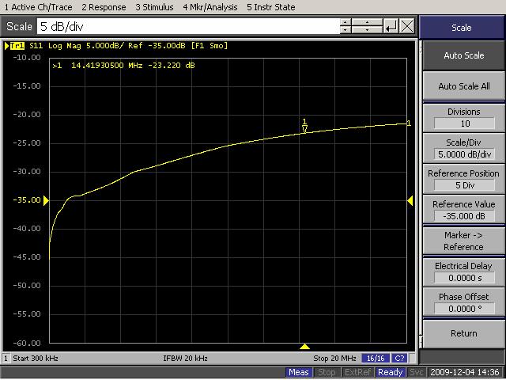506x380 pixels.
Task: Click the Start 300 kHz label
Action: tap(36, 359)
